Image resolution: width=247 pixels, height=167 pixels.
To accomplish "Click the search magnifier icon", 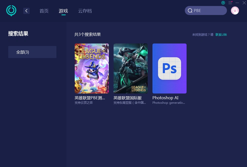I will tap(190, 10).
